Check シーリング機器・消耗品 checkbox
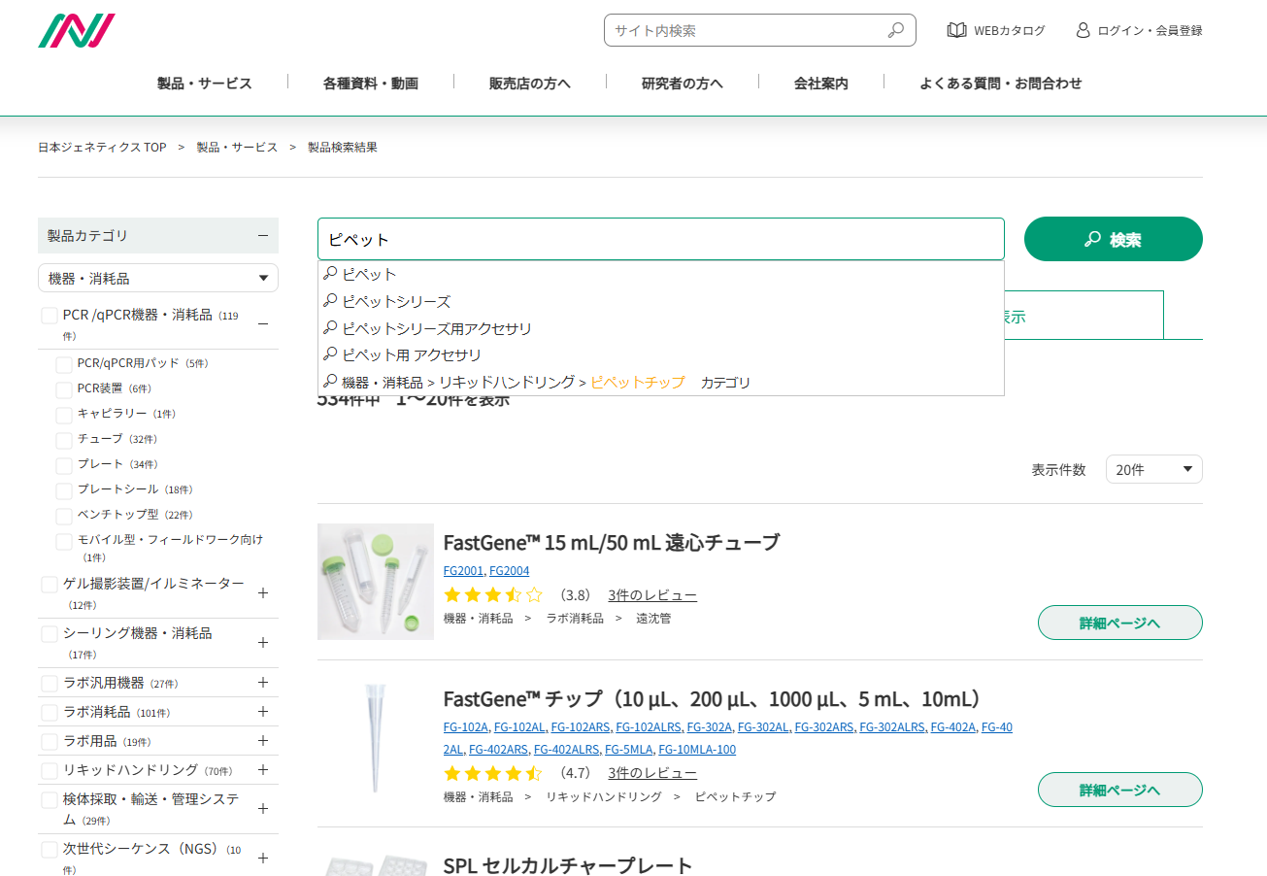Image resolution: width=1267 pixels, height=876 pixels. click(50, 634)
